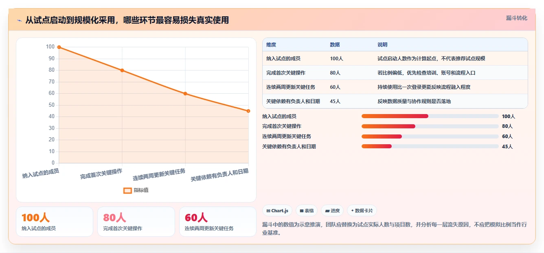Click the 100人 value beside progress bar
The image size is (544, 253).
point(509,117)
